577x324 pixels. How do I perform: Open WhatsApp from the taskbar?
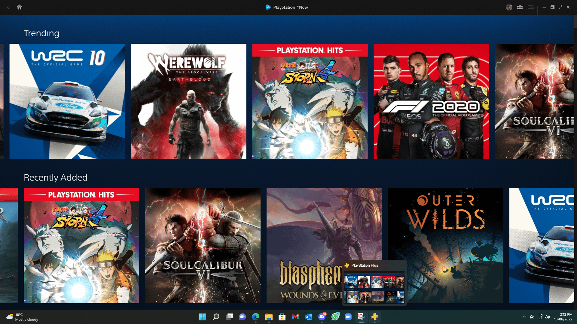pyautogui.click(x=335, y=317)
